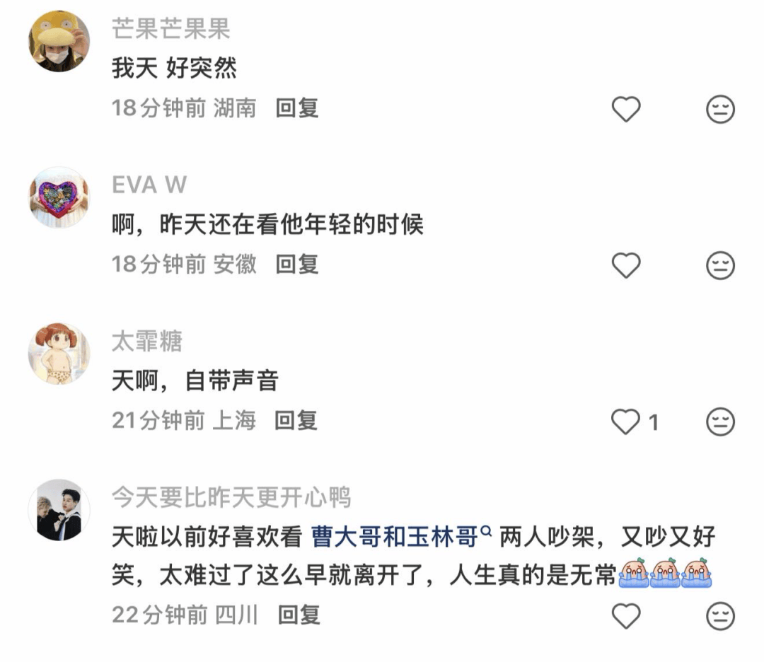Toggle like on 太霏糖's comment
This screenshot has height=662, width=764.
coord(626,422)
